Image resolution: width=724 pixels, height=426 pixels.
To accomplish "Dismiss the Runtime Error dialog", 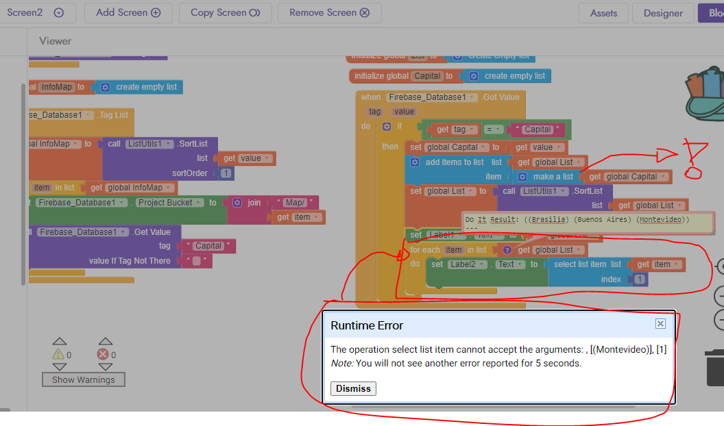I will point(353,388).
